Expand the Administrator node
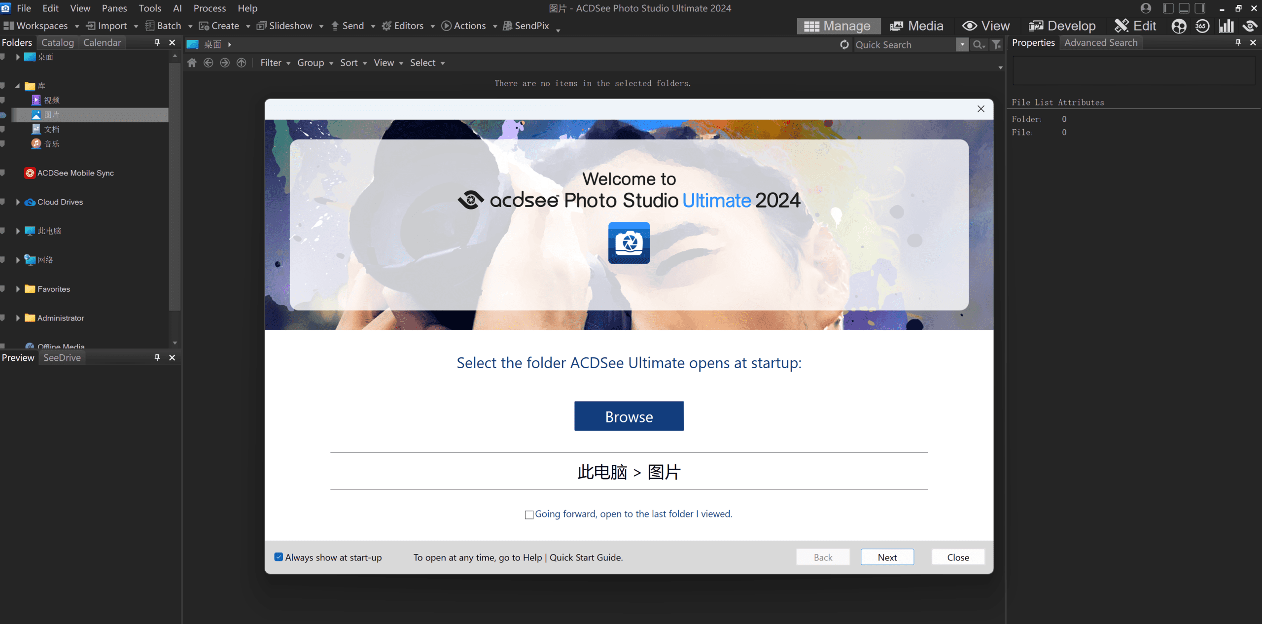1262x624 pixels. coord(18,318)
